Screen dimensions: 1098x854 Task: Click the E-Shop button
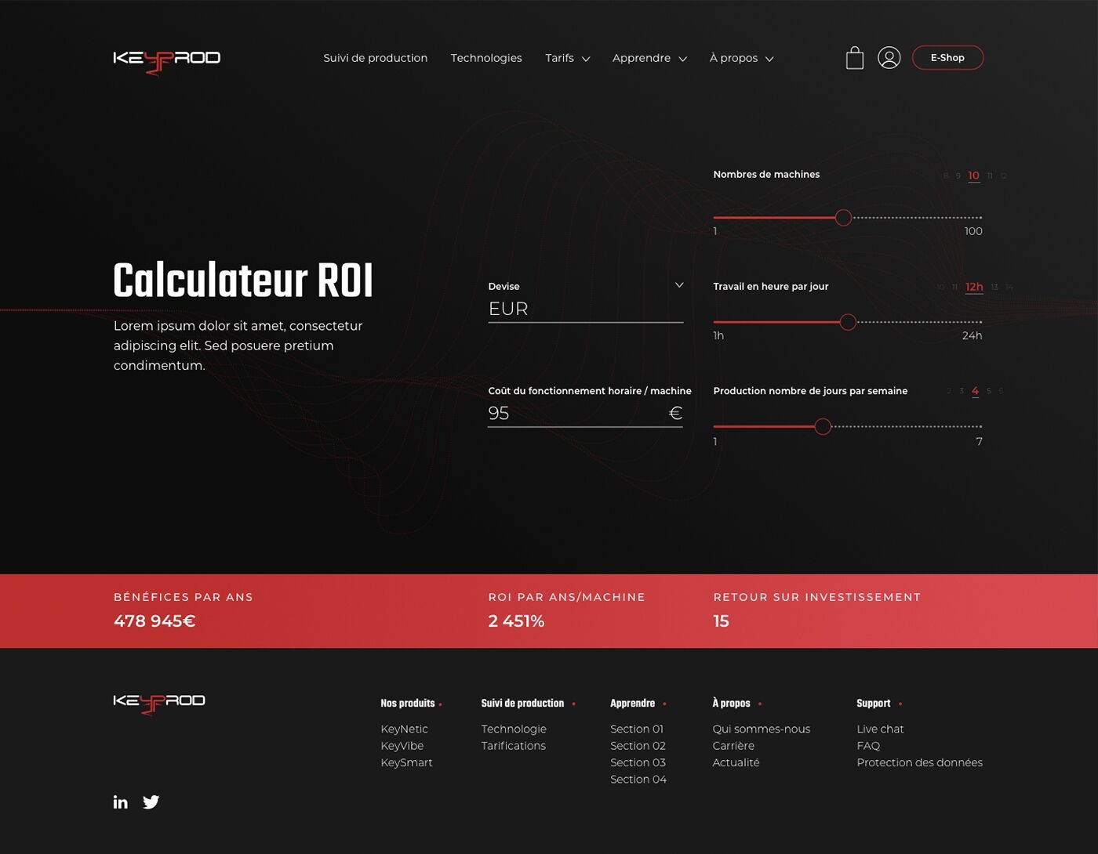pos(947,58)
